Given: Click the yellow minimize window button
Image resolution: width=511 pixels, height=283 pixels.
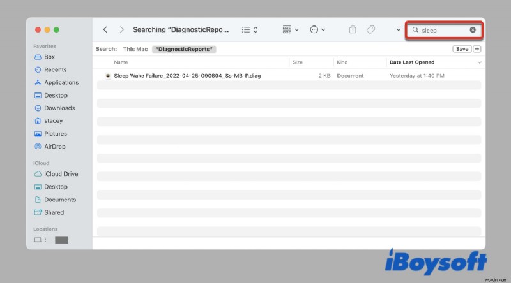Looking at the screenshot, I should tap(47, 29).
